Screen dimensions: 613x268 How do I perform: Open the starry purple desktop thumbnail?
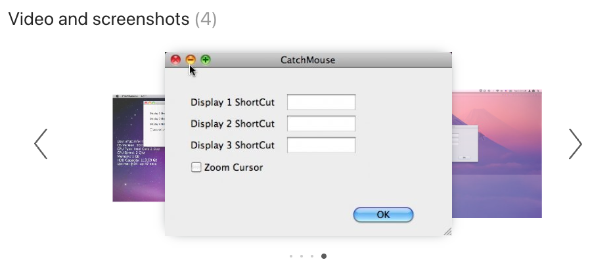139,148
